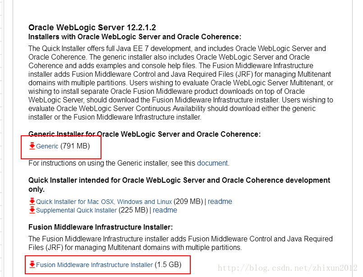Open the Generic installer link

point(47,146)
